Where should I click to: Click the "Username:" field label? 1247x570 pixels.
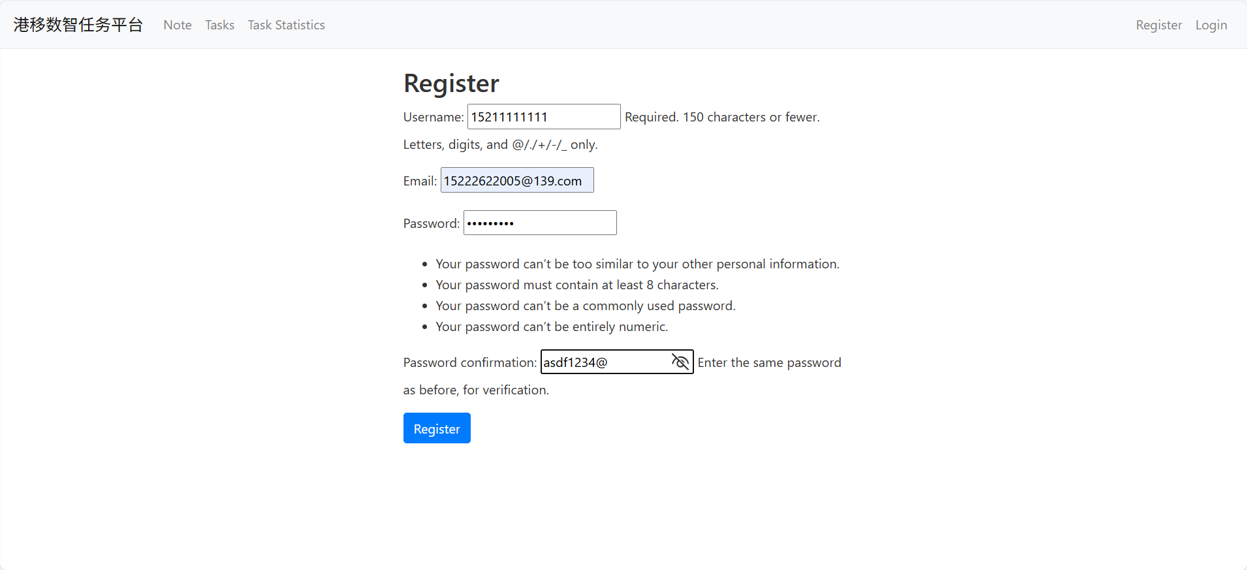coord(434,117)
